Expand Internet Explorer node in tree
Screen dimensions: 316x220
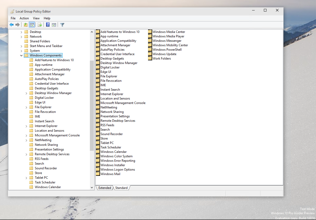click(x=26, y=126)
